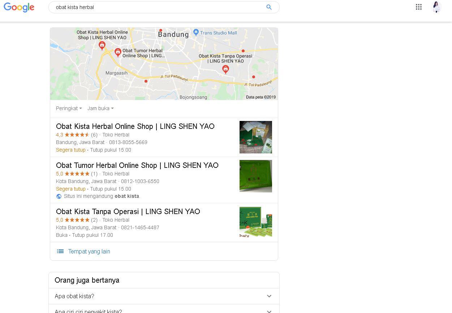
Task: Click phone number 0821-1465-4487
Action: pos(140,227)
